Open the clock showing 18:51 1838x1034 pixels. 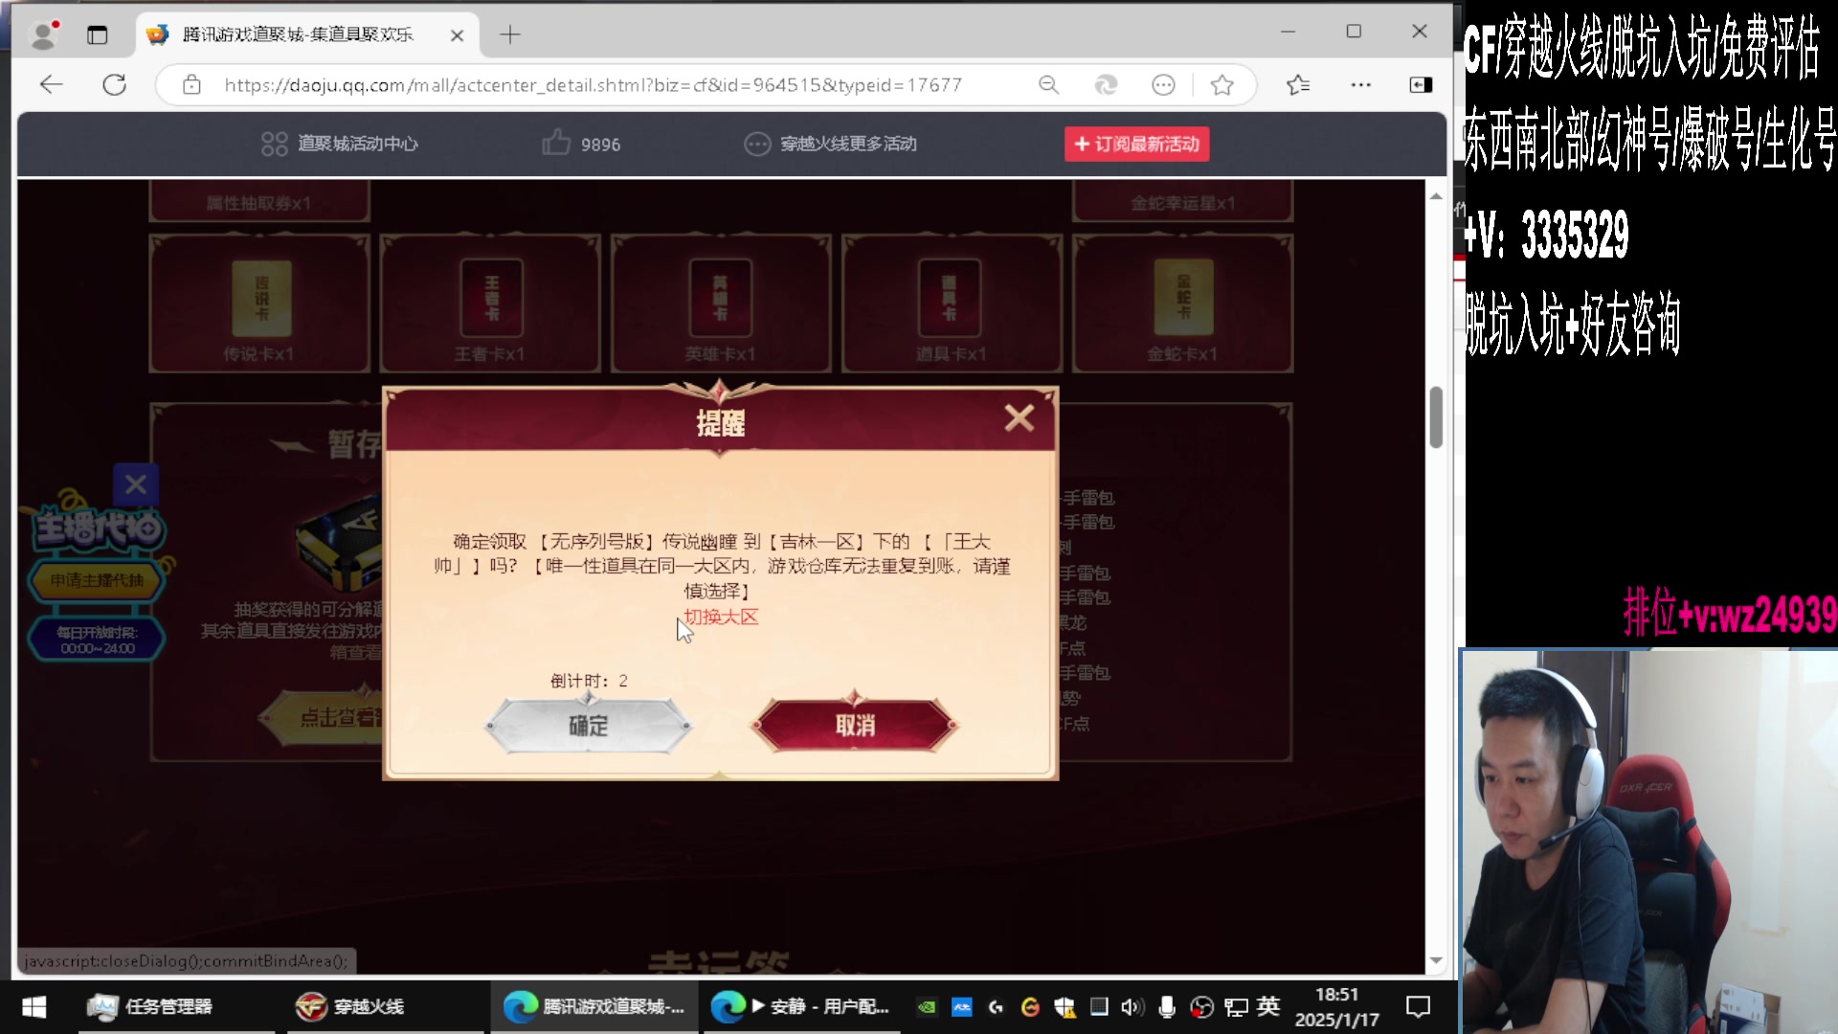tap(1336, 1007)
